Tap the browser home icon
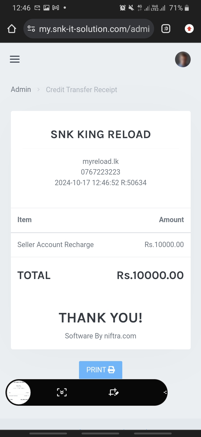Viewport: 201px width, 437px height. 12,29
